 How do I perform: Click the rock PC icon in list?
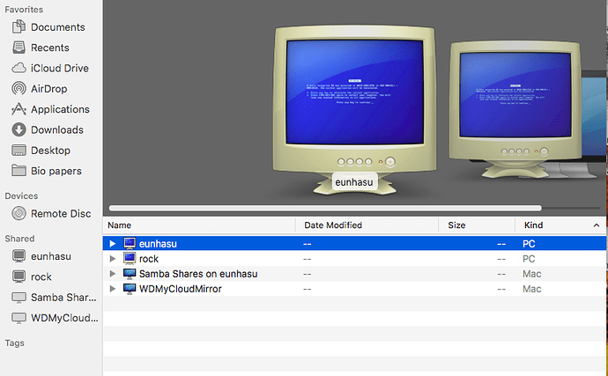coord(130,259)
